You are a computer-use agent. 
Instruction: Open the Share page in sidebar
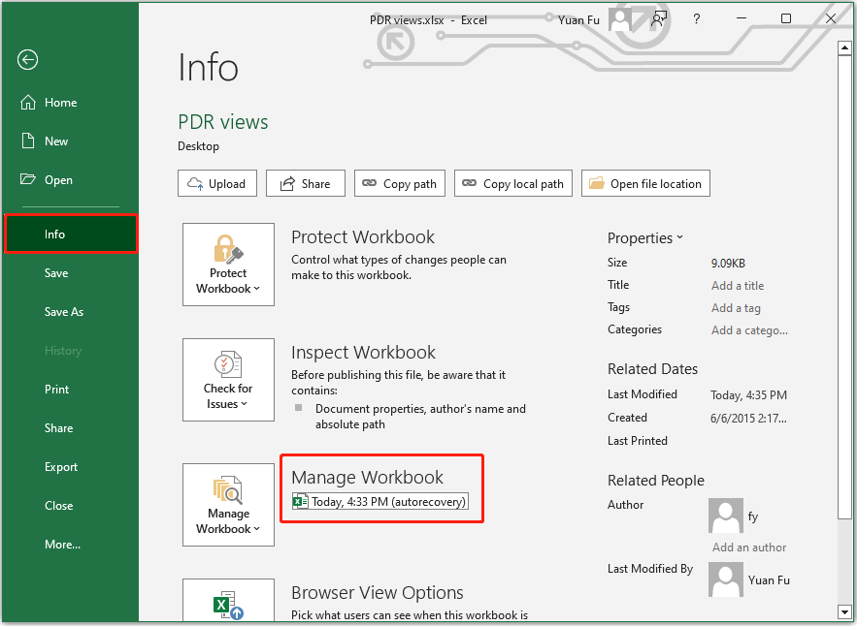[70, 428]
